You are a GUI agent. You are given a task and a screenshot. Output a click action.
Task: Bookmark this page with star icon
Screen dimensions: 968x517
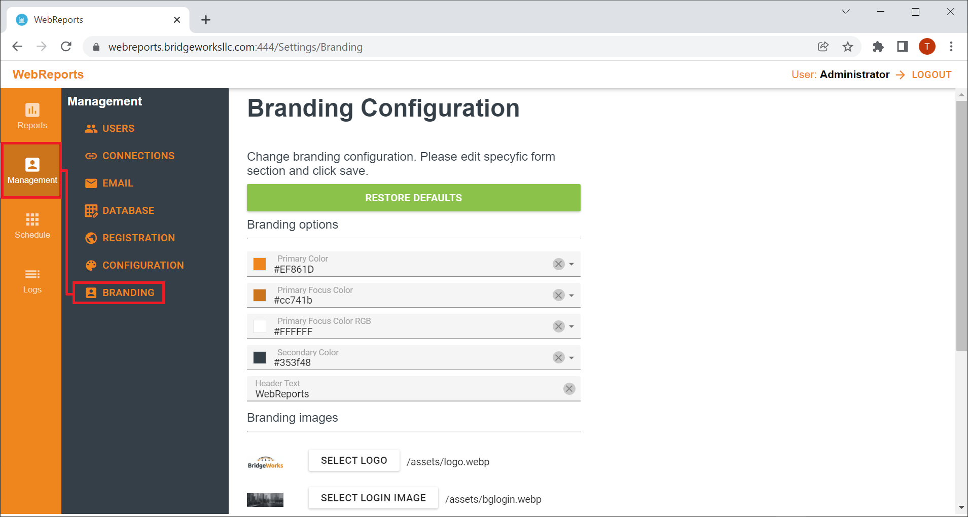(848, 47)
